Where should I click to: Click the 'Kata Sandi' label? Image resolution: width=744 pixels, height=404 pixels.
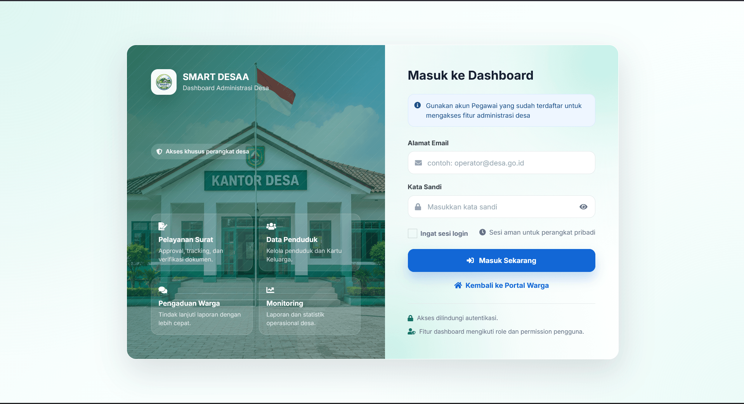pos(425,187)
